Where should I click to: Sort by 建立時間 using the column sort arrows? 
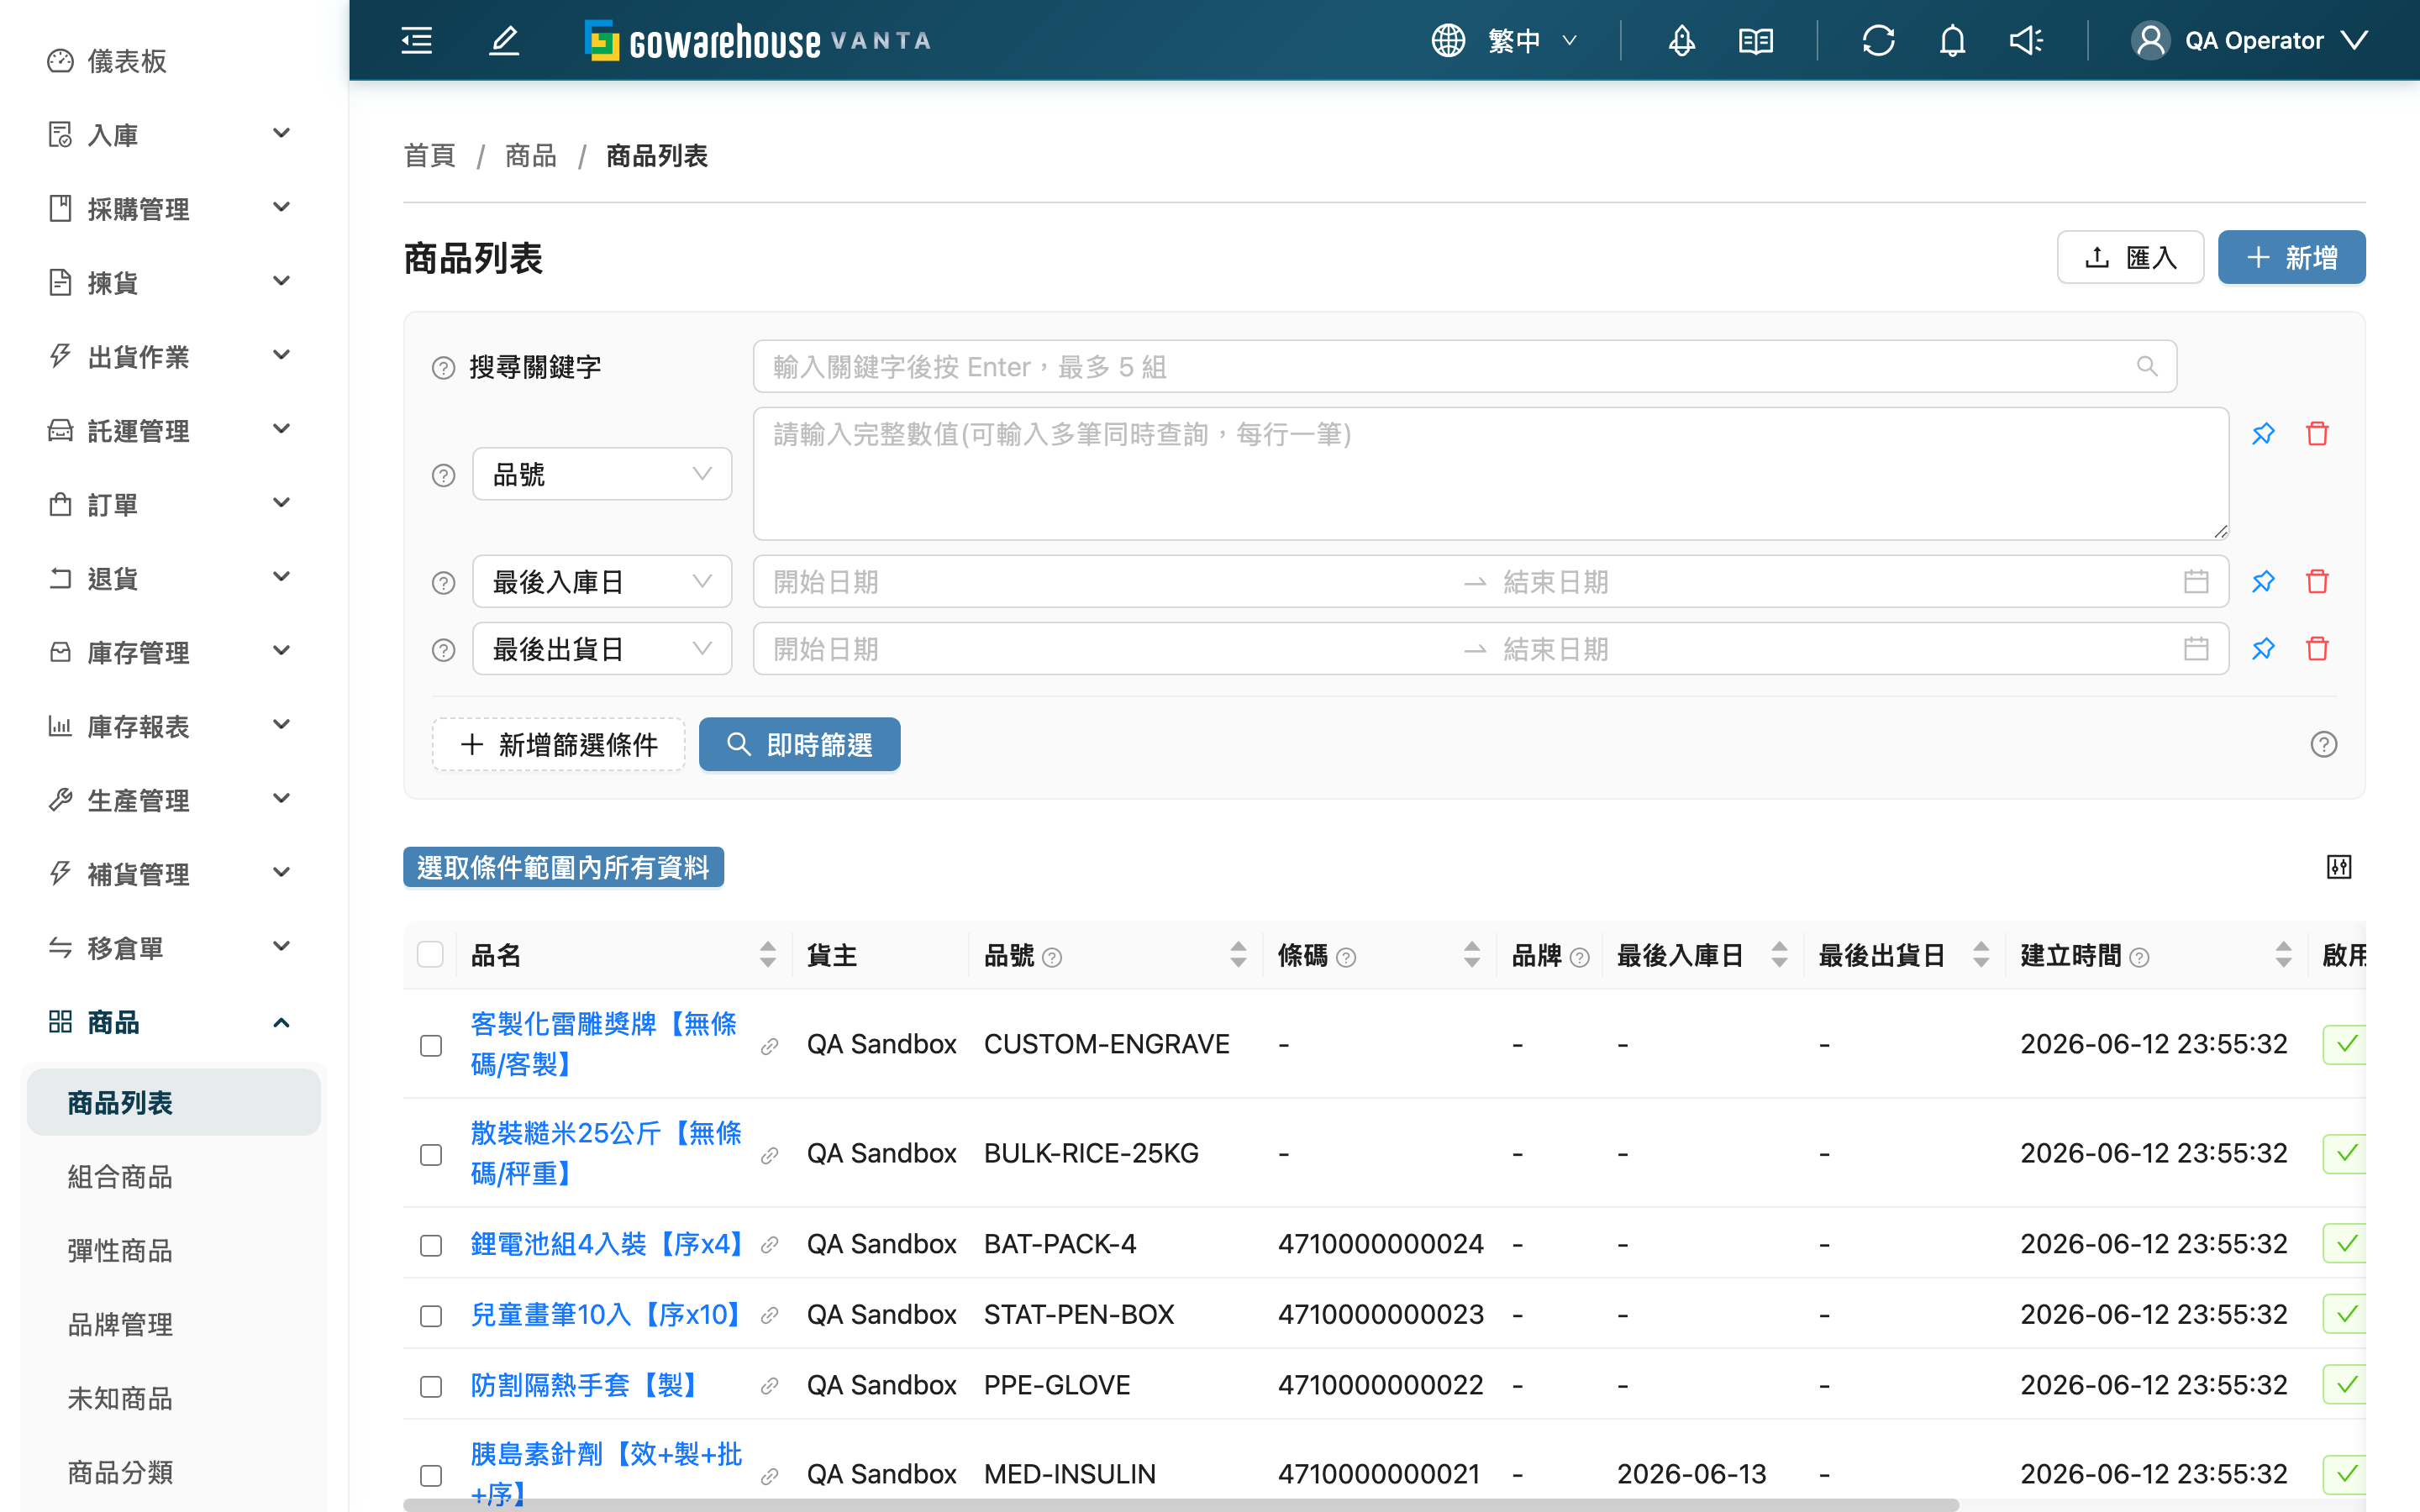(x=2283, y=955)
